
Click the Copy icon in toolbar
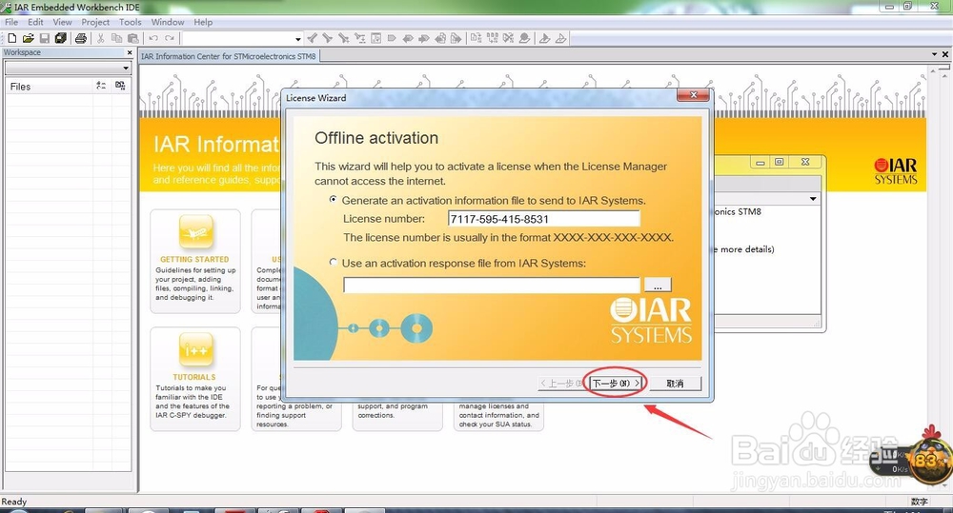tap(116, 38)
